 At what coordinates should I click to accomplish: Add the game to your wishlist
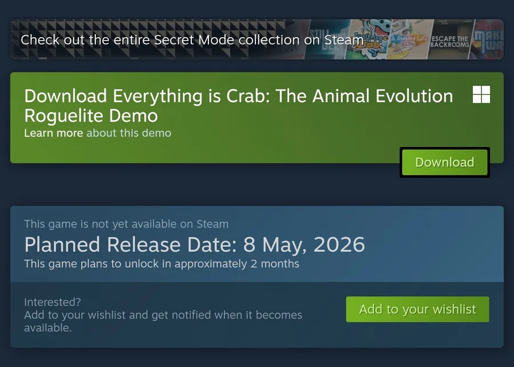(417, 309)
